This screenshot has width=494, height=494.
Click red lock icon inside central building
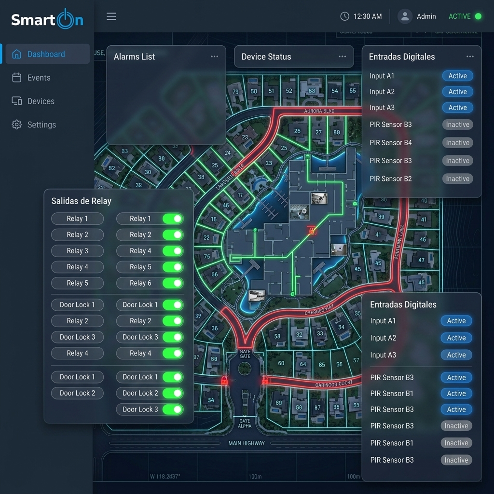point(312,231)
